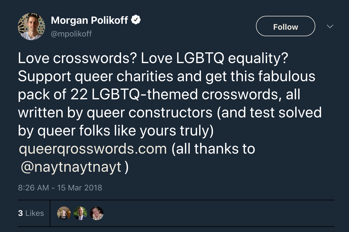Image resolution: width=349 pixels, height=232 pixels.
Task: Click the first liker's avatar thumbnail
Action: [64, 213]
